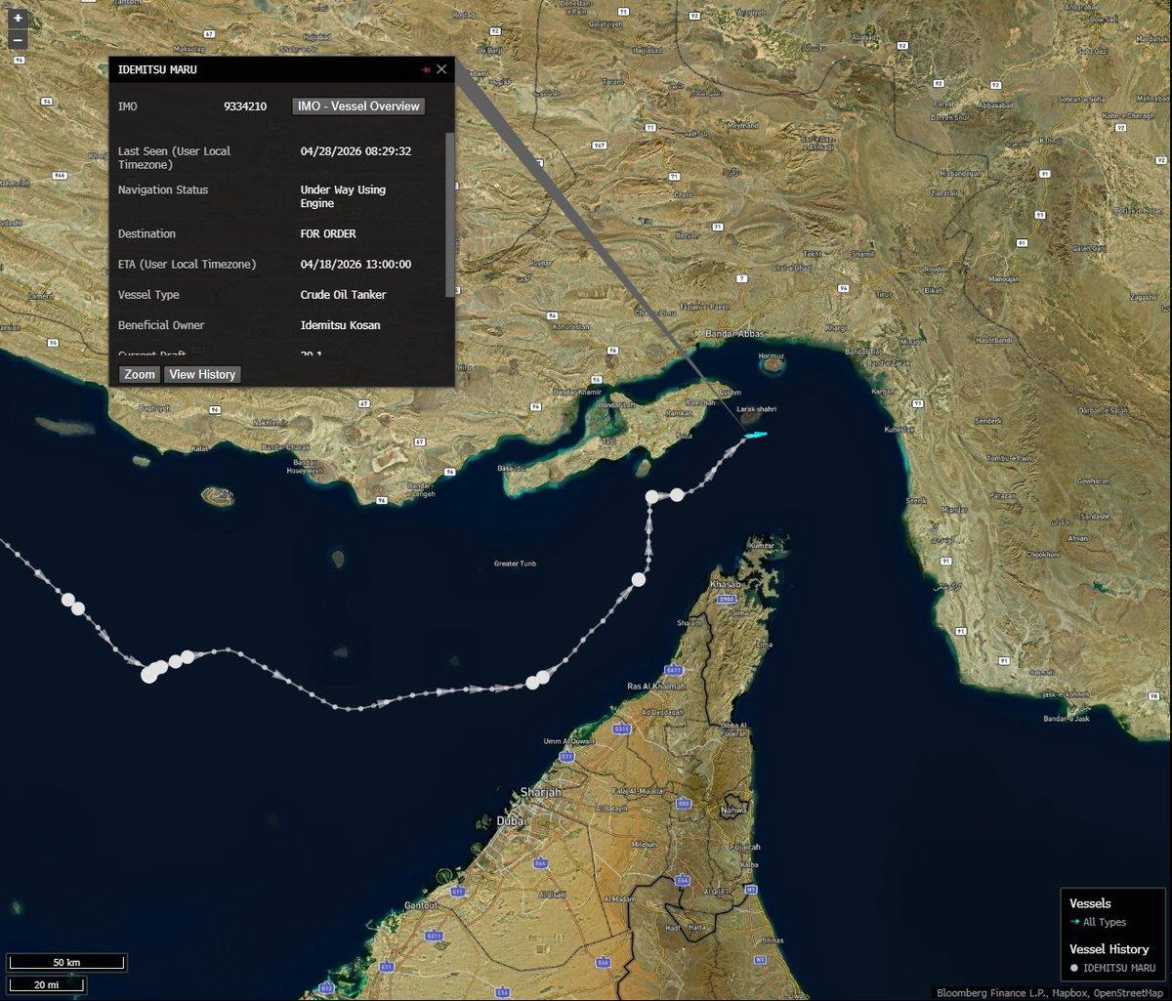Screen dimensions: 1172x1001
Task: Close the IDEMITSU MARU info popup
Action: click(441, 68)
